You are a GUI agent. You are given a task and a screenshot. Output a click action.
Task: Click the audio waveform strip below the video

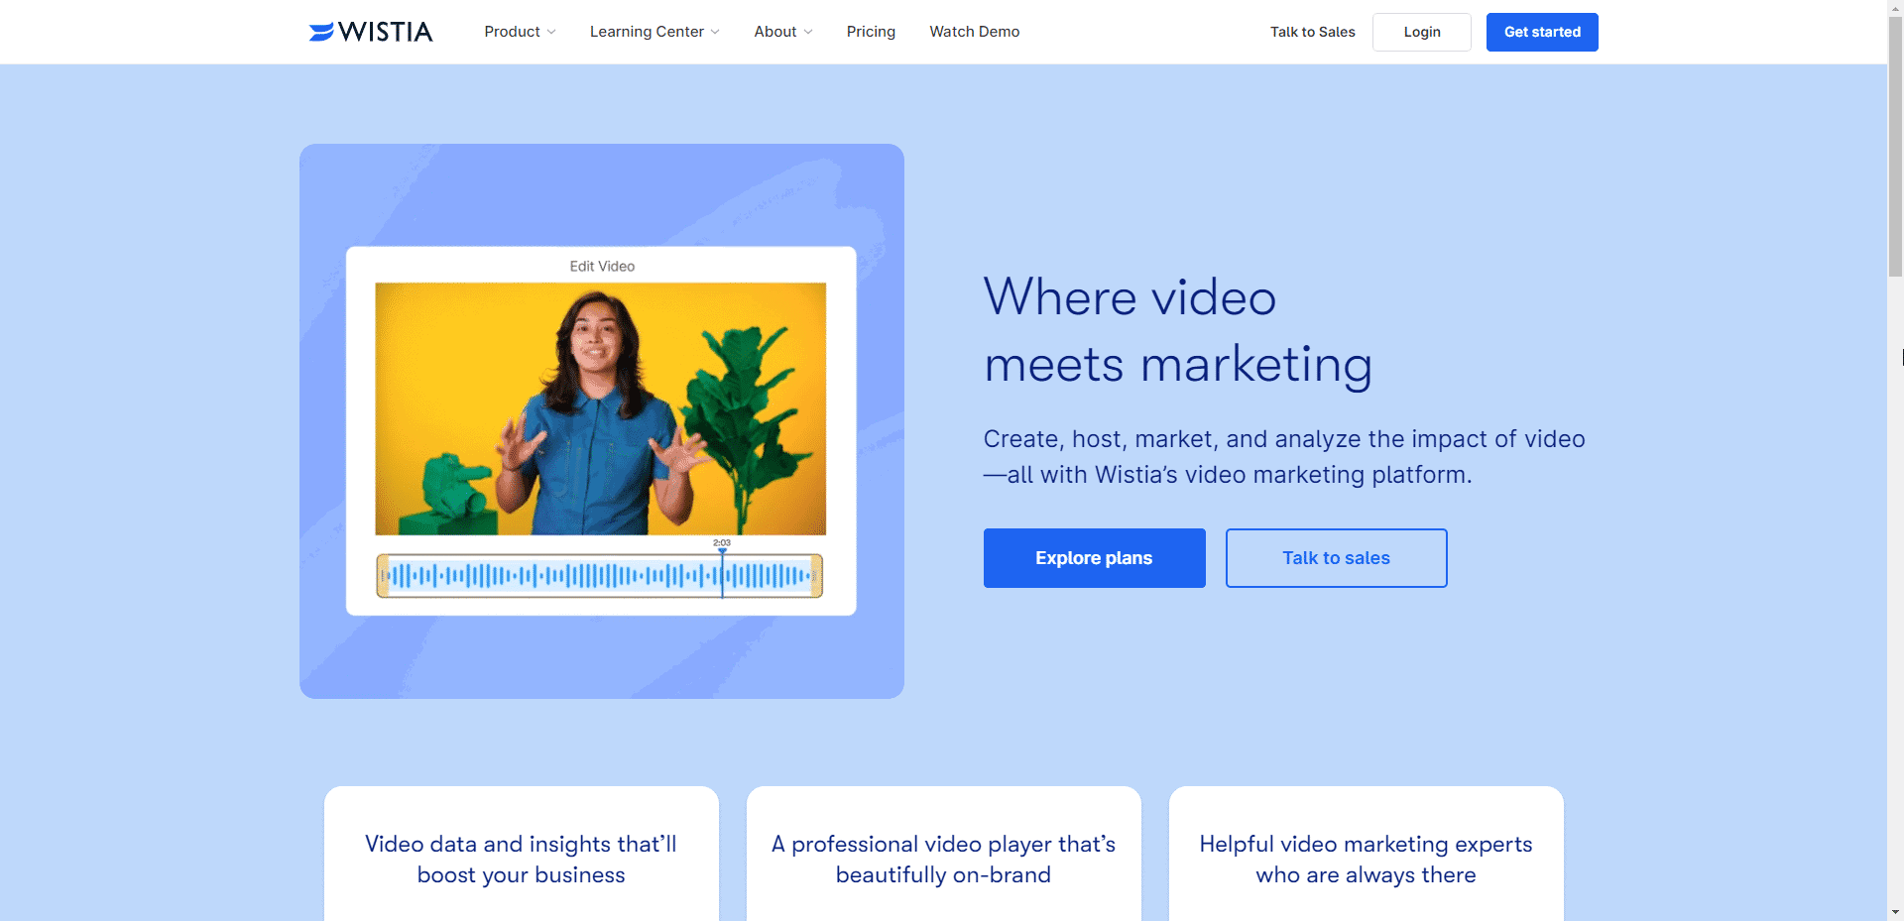(598, 575)
